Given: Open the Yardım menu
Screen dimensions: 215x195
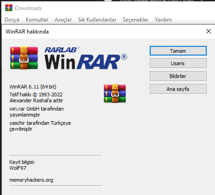Looking at the screenshot, I should click(163, 20).
